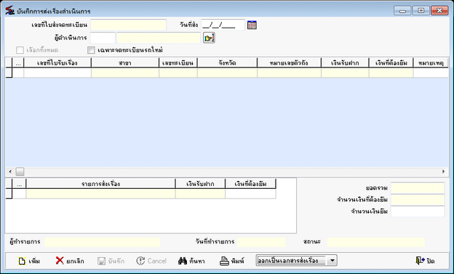Click the upper grid's '...' column header

(x=18, y=62)
